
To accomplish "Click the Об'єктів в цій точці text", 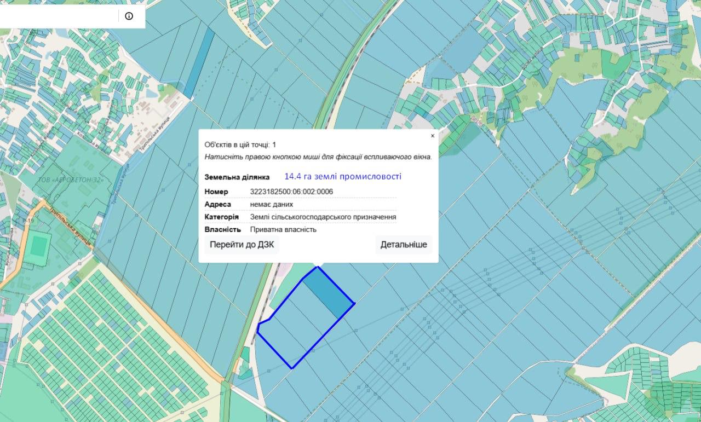I will (x=240, y=144).
